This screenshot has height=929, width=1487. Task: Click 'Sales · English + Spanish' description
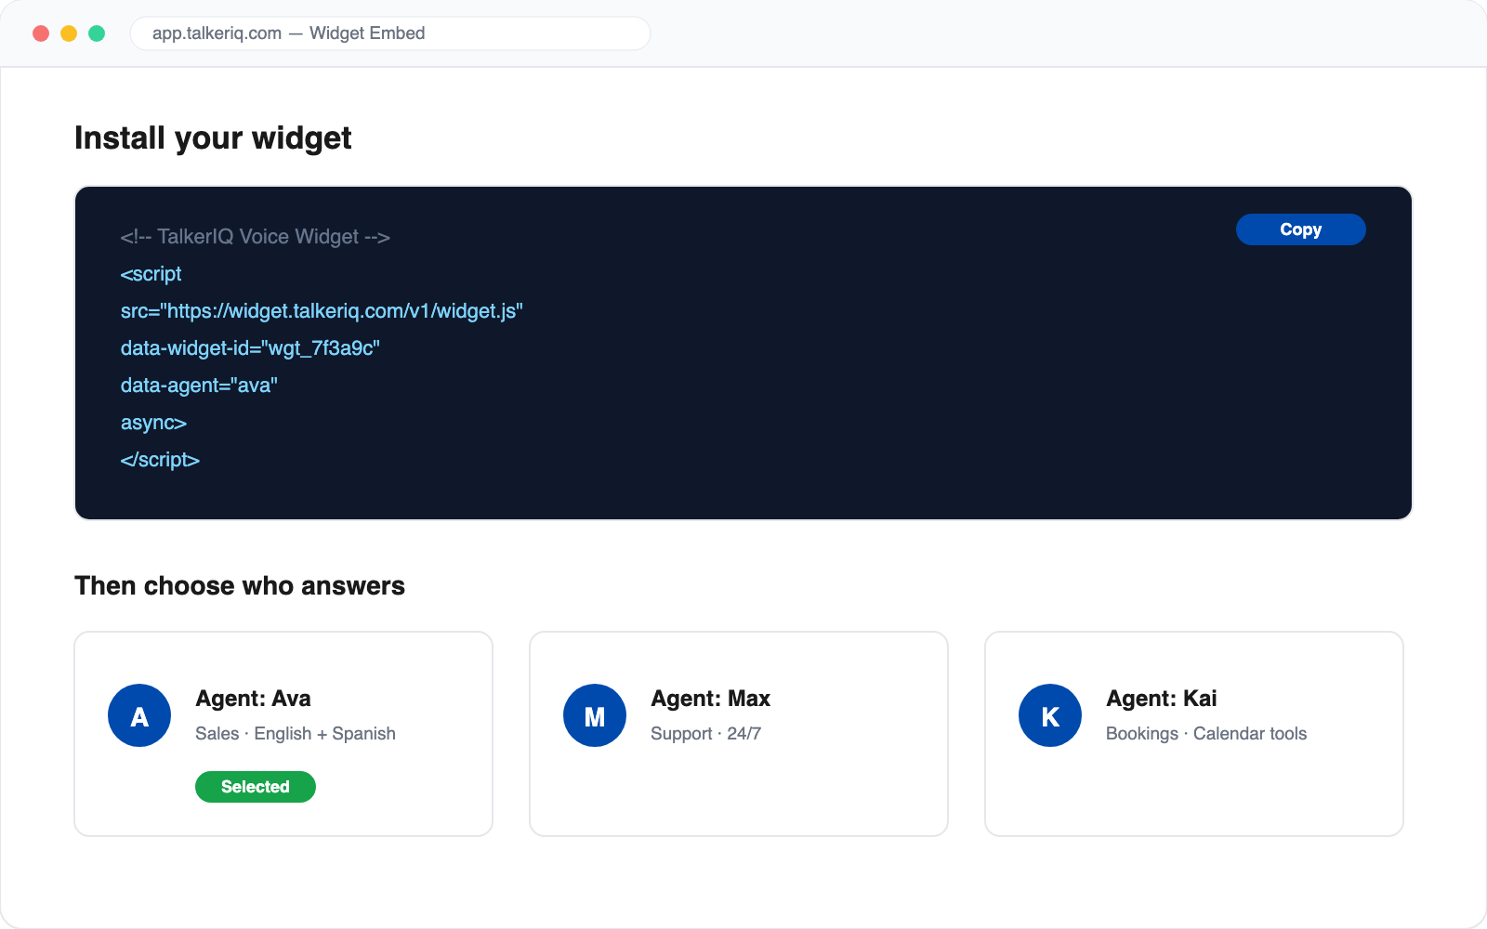[296, 734]
